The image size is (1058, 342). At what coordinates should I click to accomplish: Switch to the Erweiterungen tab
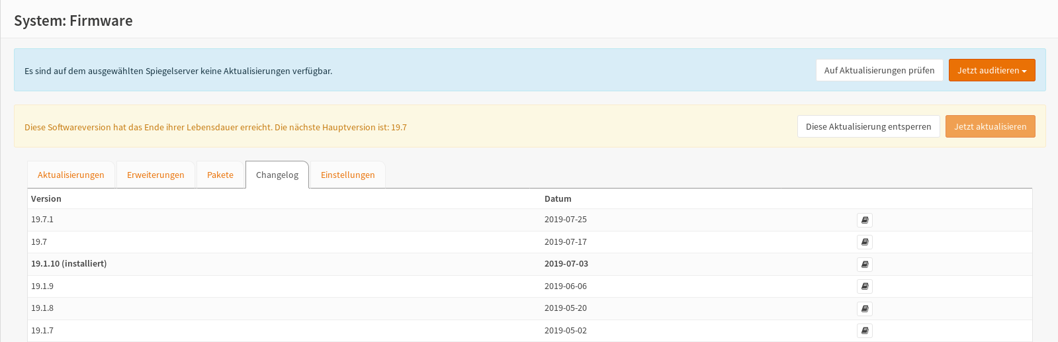[155, 175]
